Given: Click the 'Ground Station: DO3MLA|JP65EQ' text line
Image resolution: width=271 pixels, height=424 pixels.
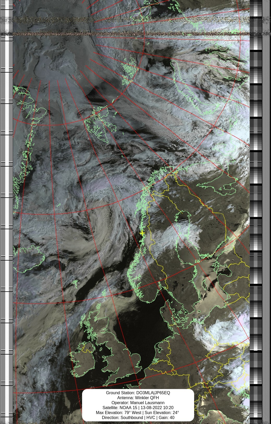Looking at the screenshot, I should click(138, 393).
